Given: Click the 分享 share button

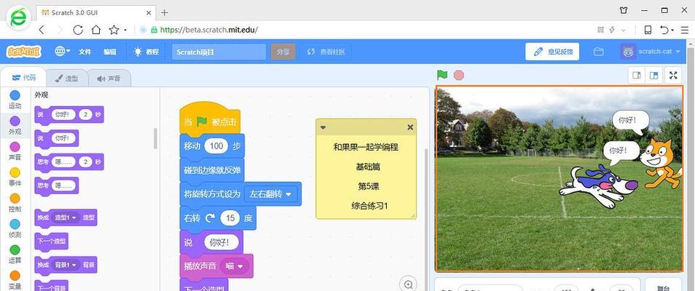Looking at the screenshot, I should [x=283, y=52].
